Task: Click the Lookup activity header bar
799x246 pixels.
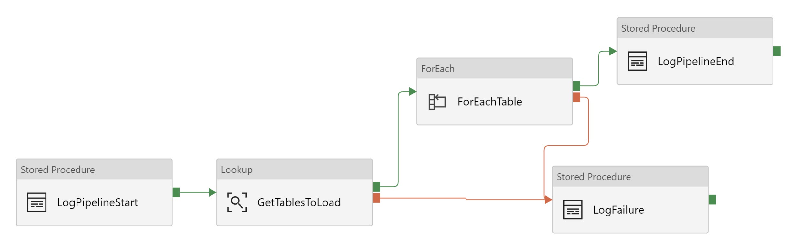Action: point(294,169)
